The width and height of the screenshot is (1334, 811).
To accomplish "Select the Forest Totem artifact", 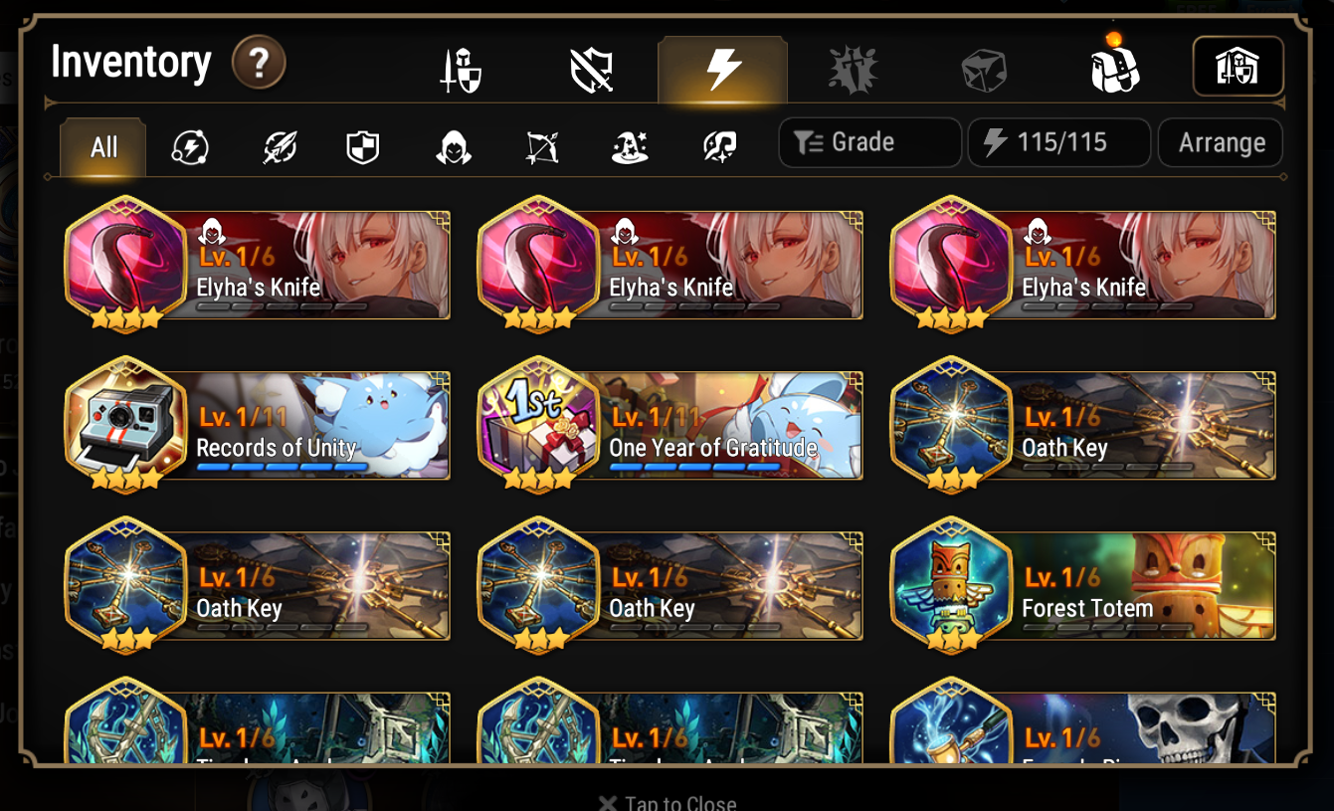I will [x=1083, y=585].
